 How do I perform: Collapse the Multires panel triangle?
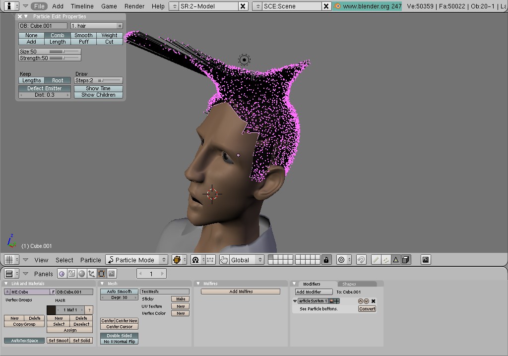(x=198, y=284)
